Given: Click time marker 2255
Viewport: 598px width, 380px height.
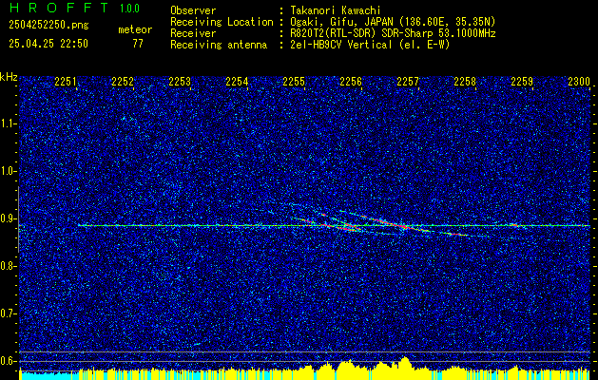Looking at the screenshot, I should (294, 82).
